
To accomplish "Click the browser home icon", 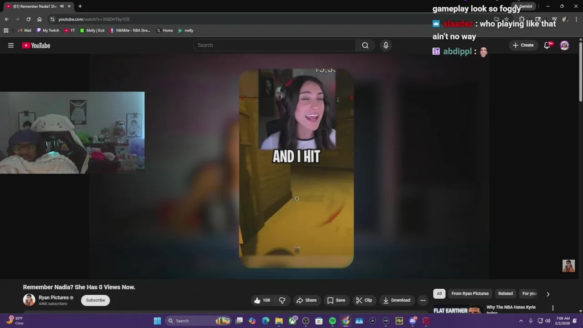I will tap(40, 19).
